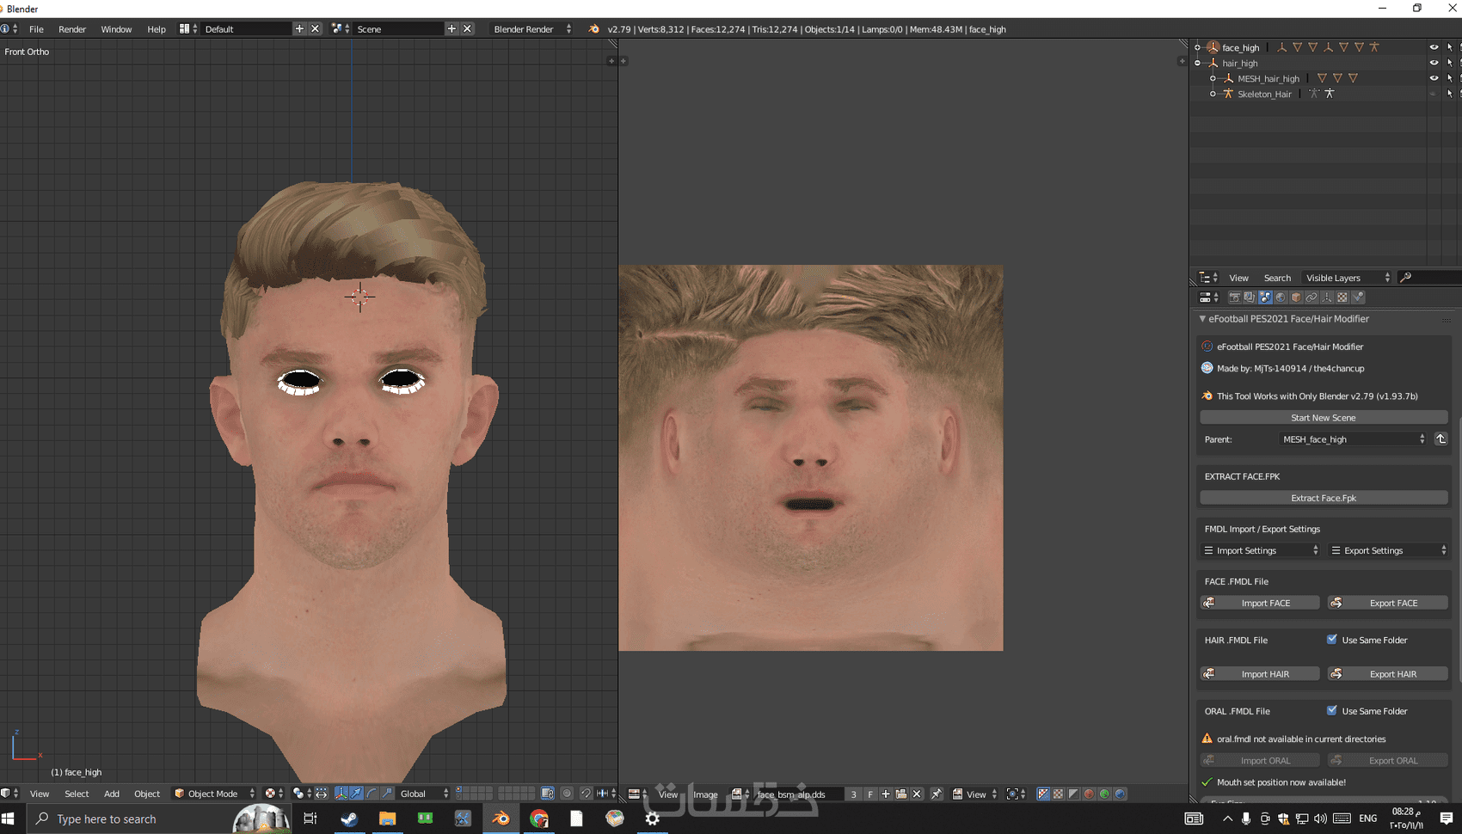The width and height of the screenshot is (1462, 834).
Task: Click the Import HAIR button
Action: click(x=1260, y=674)
